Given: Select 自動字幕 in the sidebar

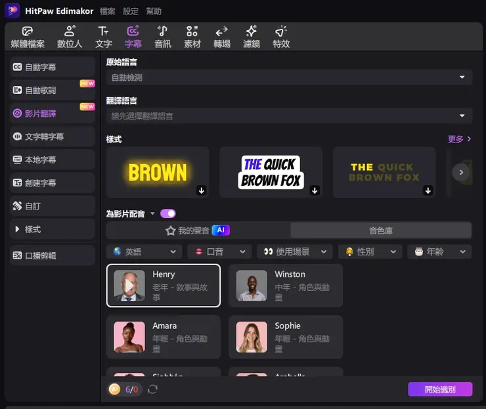Looking at the screenshot, I should (x=52, y=67).
